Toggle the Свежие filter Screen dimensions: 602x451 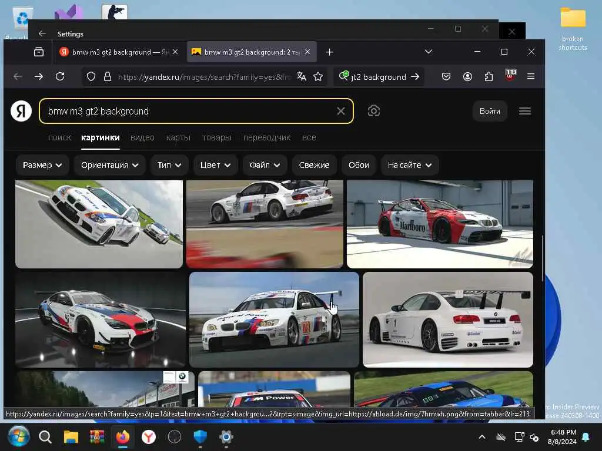(x=314, y=165)
